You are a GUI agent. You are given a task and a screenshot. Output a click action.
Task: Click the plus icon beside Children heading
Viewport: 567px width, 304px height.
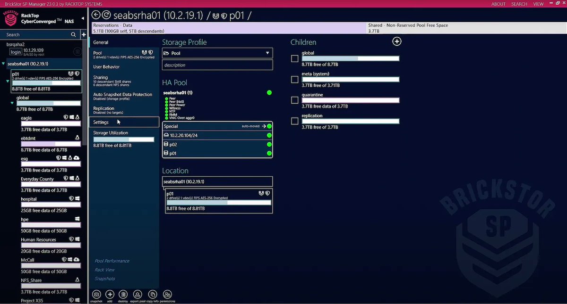point(397,41)
